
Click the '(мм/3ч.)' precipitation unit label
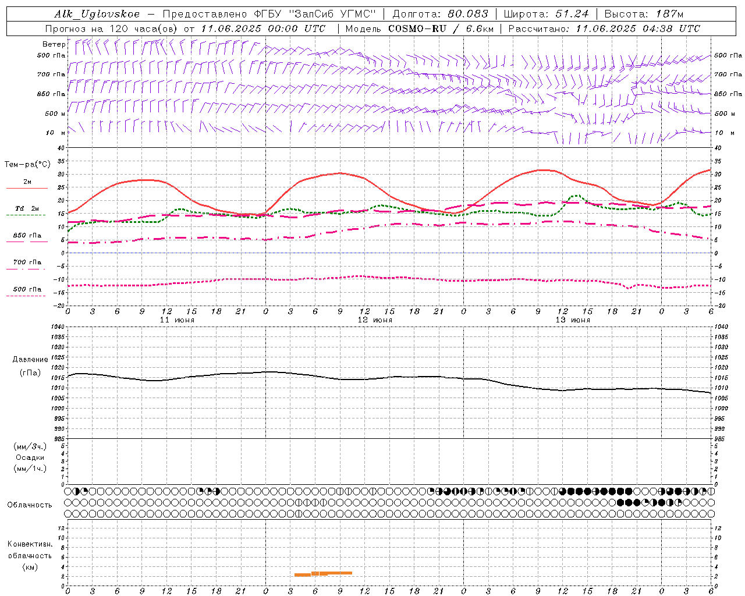[30, 446]
